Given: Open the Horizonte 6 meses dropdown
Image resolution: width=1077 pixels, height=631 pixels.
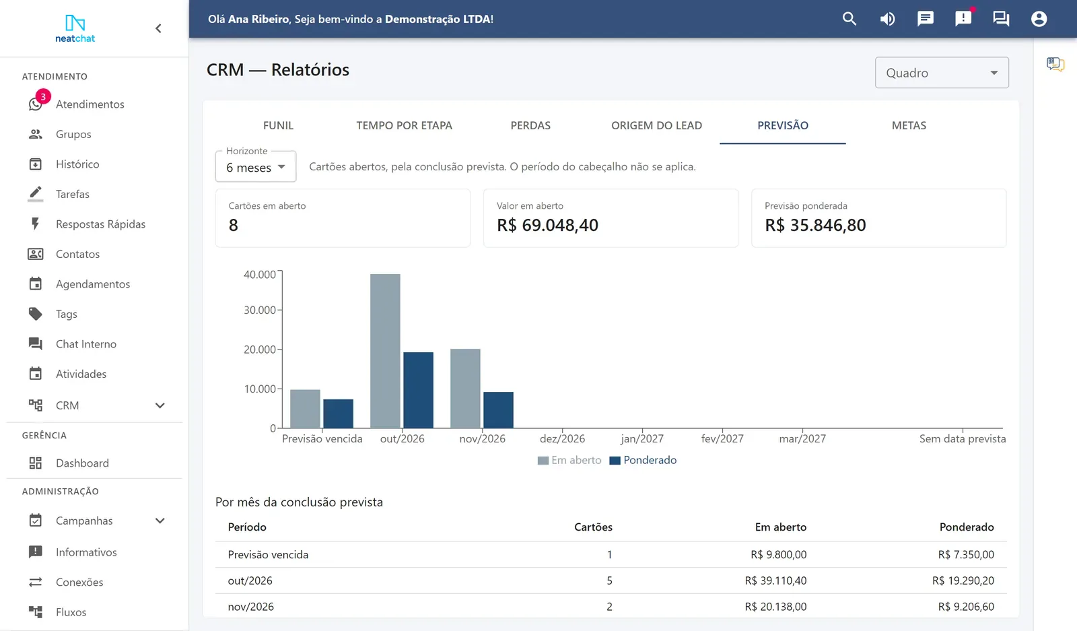Looking at the screenshot, I should coord(256,166).
